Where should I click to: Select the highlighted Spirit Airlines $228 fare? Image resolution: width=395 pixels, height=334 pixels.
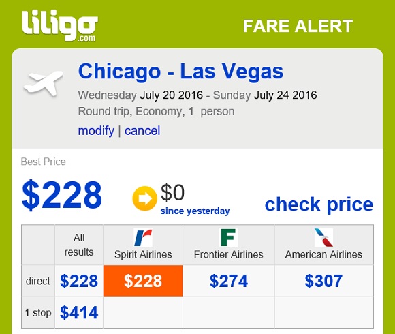tap(143, 281)
